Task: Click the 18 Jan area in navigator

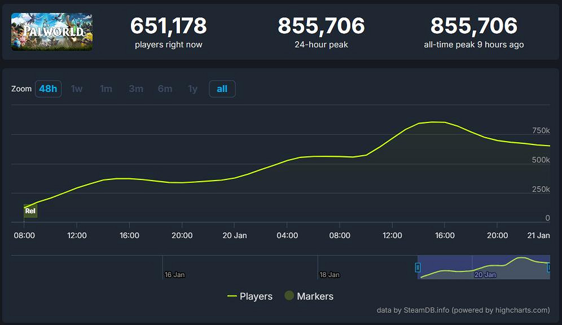Action: coord(330,274)
